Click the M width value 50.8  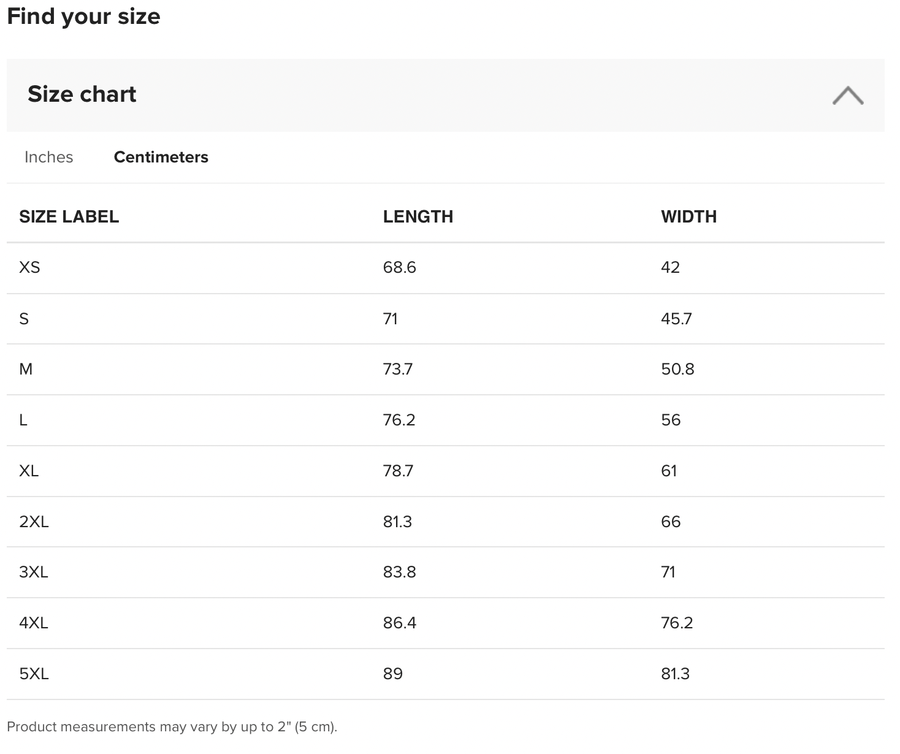click(677, 369)
